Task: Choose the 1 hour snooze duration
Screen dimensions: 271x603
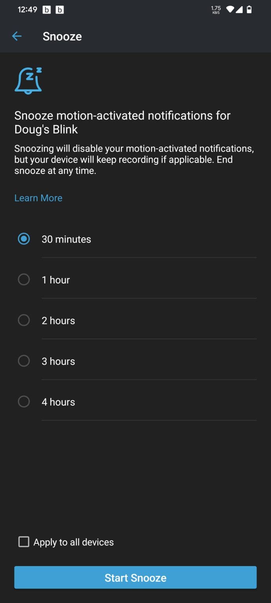Action: [x=24, y=280]
